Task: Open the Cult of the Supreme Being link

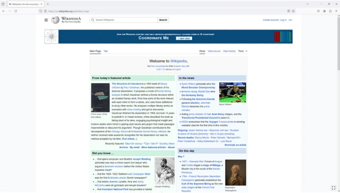Action: (196, 184)
